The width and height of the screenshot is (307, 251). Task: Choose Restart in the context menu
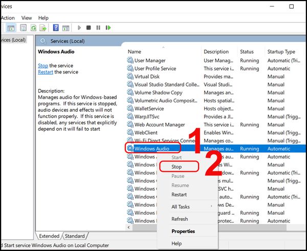click(x=179, y=195)
